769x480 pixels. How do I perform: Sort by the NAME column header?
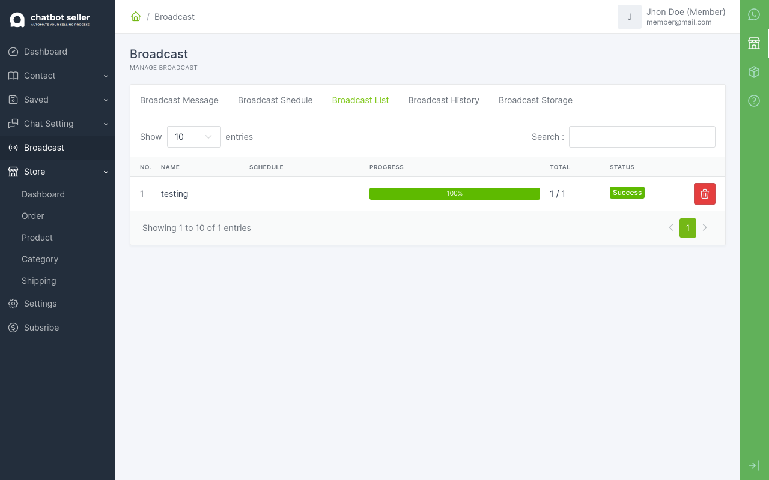(x=170, y=167)
